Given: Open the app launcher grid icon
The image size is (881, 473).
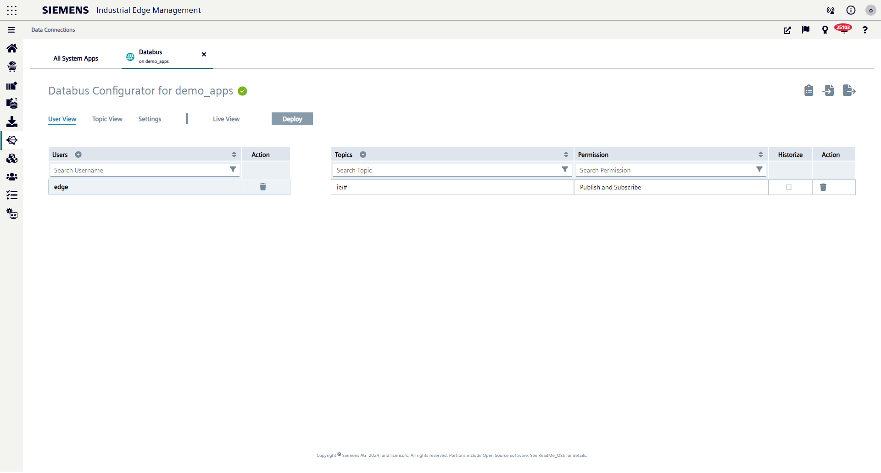Looking at the screenshot, I should (x=12, y=10).
